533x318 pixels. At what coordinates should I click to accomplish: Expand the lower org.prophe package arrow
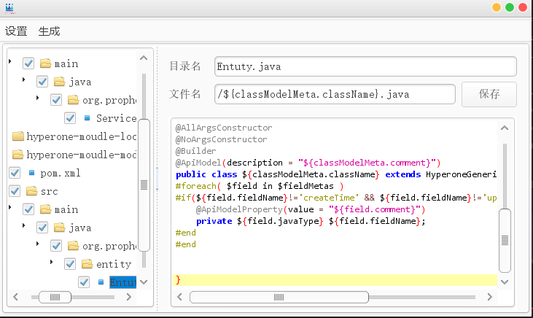tap(37, 244)
